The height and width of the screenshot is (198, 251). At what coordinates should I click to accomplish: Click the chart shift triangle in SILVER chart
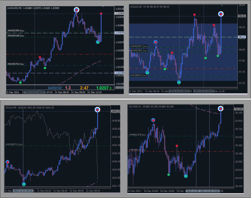point(222,105)
